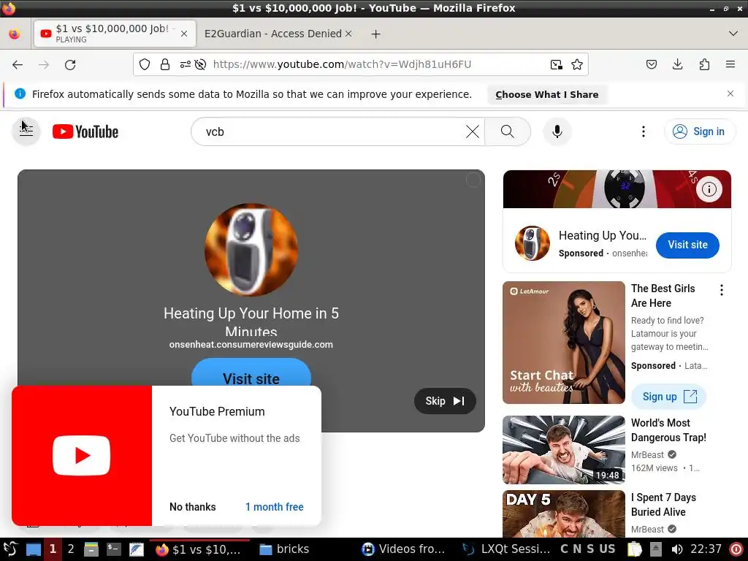Click Sign up on Latamour ad
Screen dimensions: 748x561
[669, 397]
